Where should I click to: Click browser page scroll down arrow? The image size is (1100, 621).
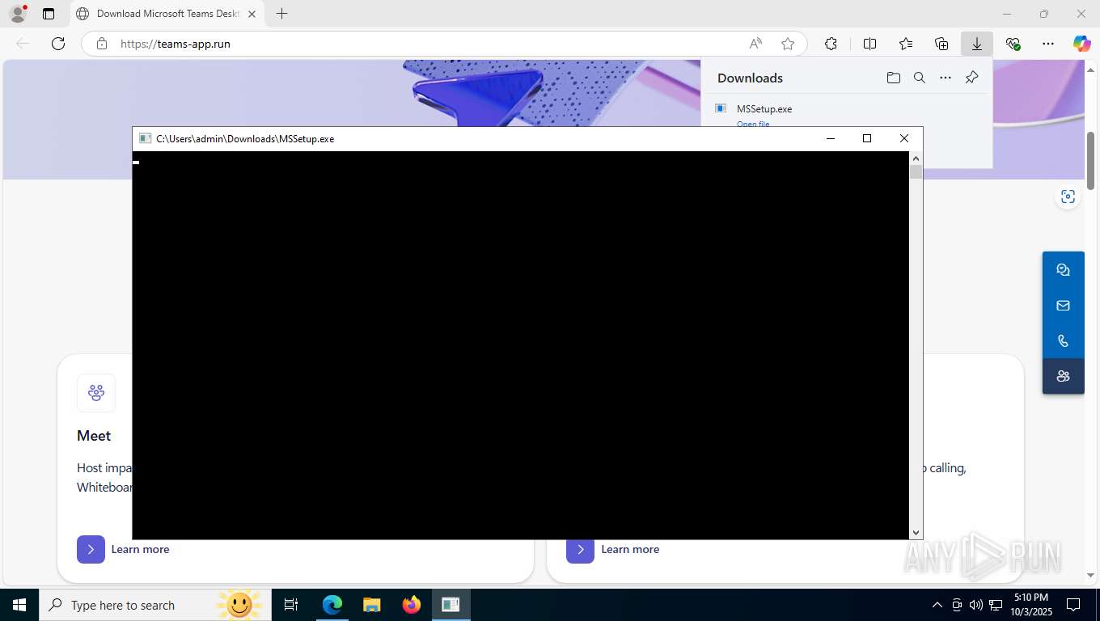pyautogui.click(x=1090, y=575)
